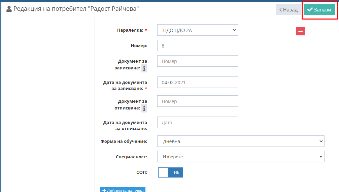Click the red minus remove-class icon
The width and height of the screenshot is (339, 192).
pos(300,31)
